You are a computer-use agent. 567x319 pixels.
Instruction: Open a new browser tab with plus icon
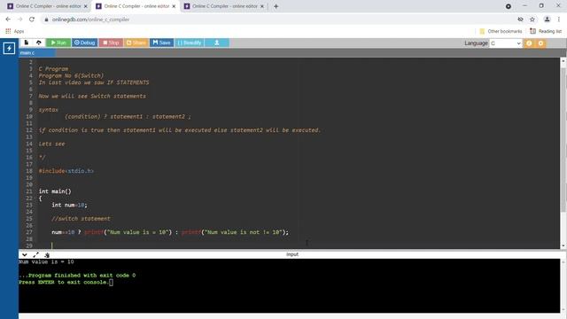tap(276, 6)
